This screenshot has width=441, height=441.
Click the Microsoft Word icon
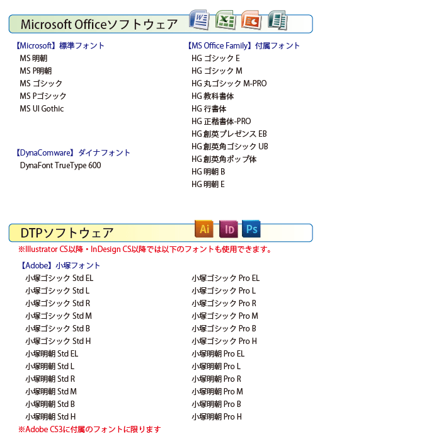tap(200, 20)
